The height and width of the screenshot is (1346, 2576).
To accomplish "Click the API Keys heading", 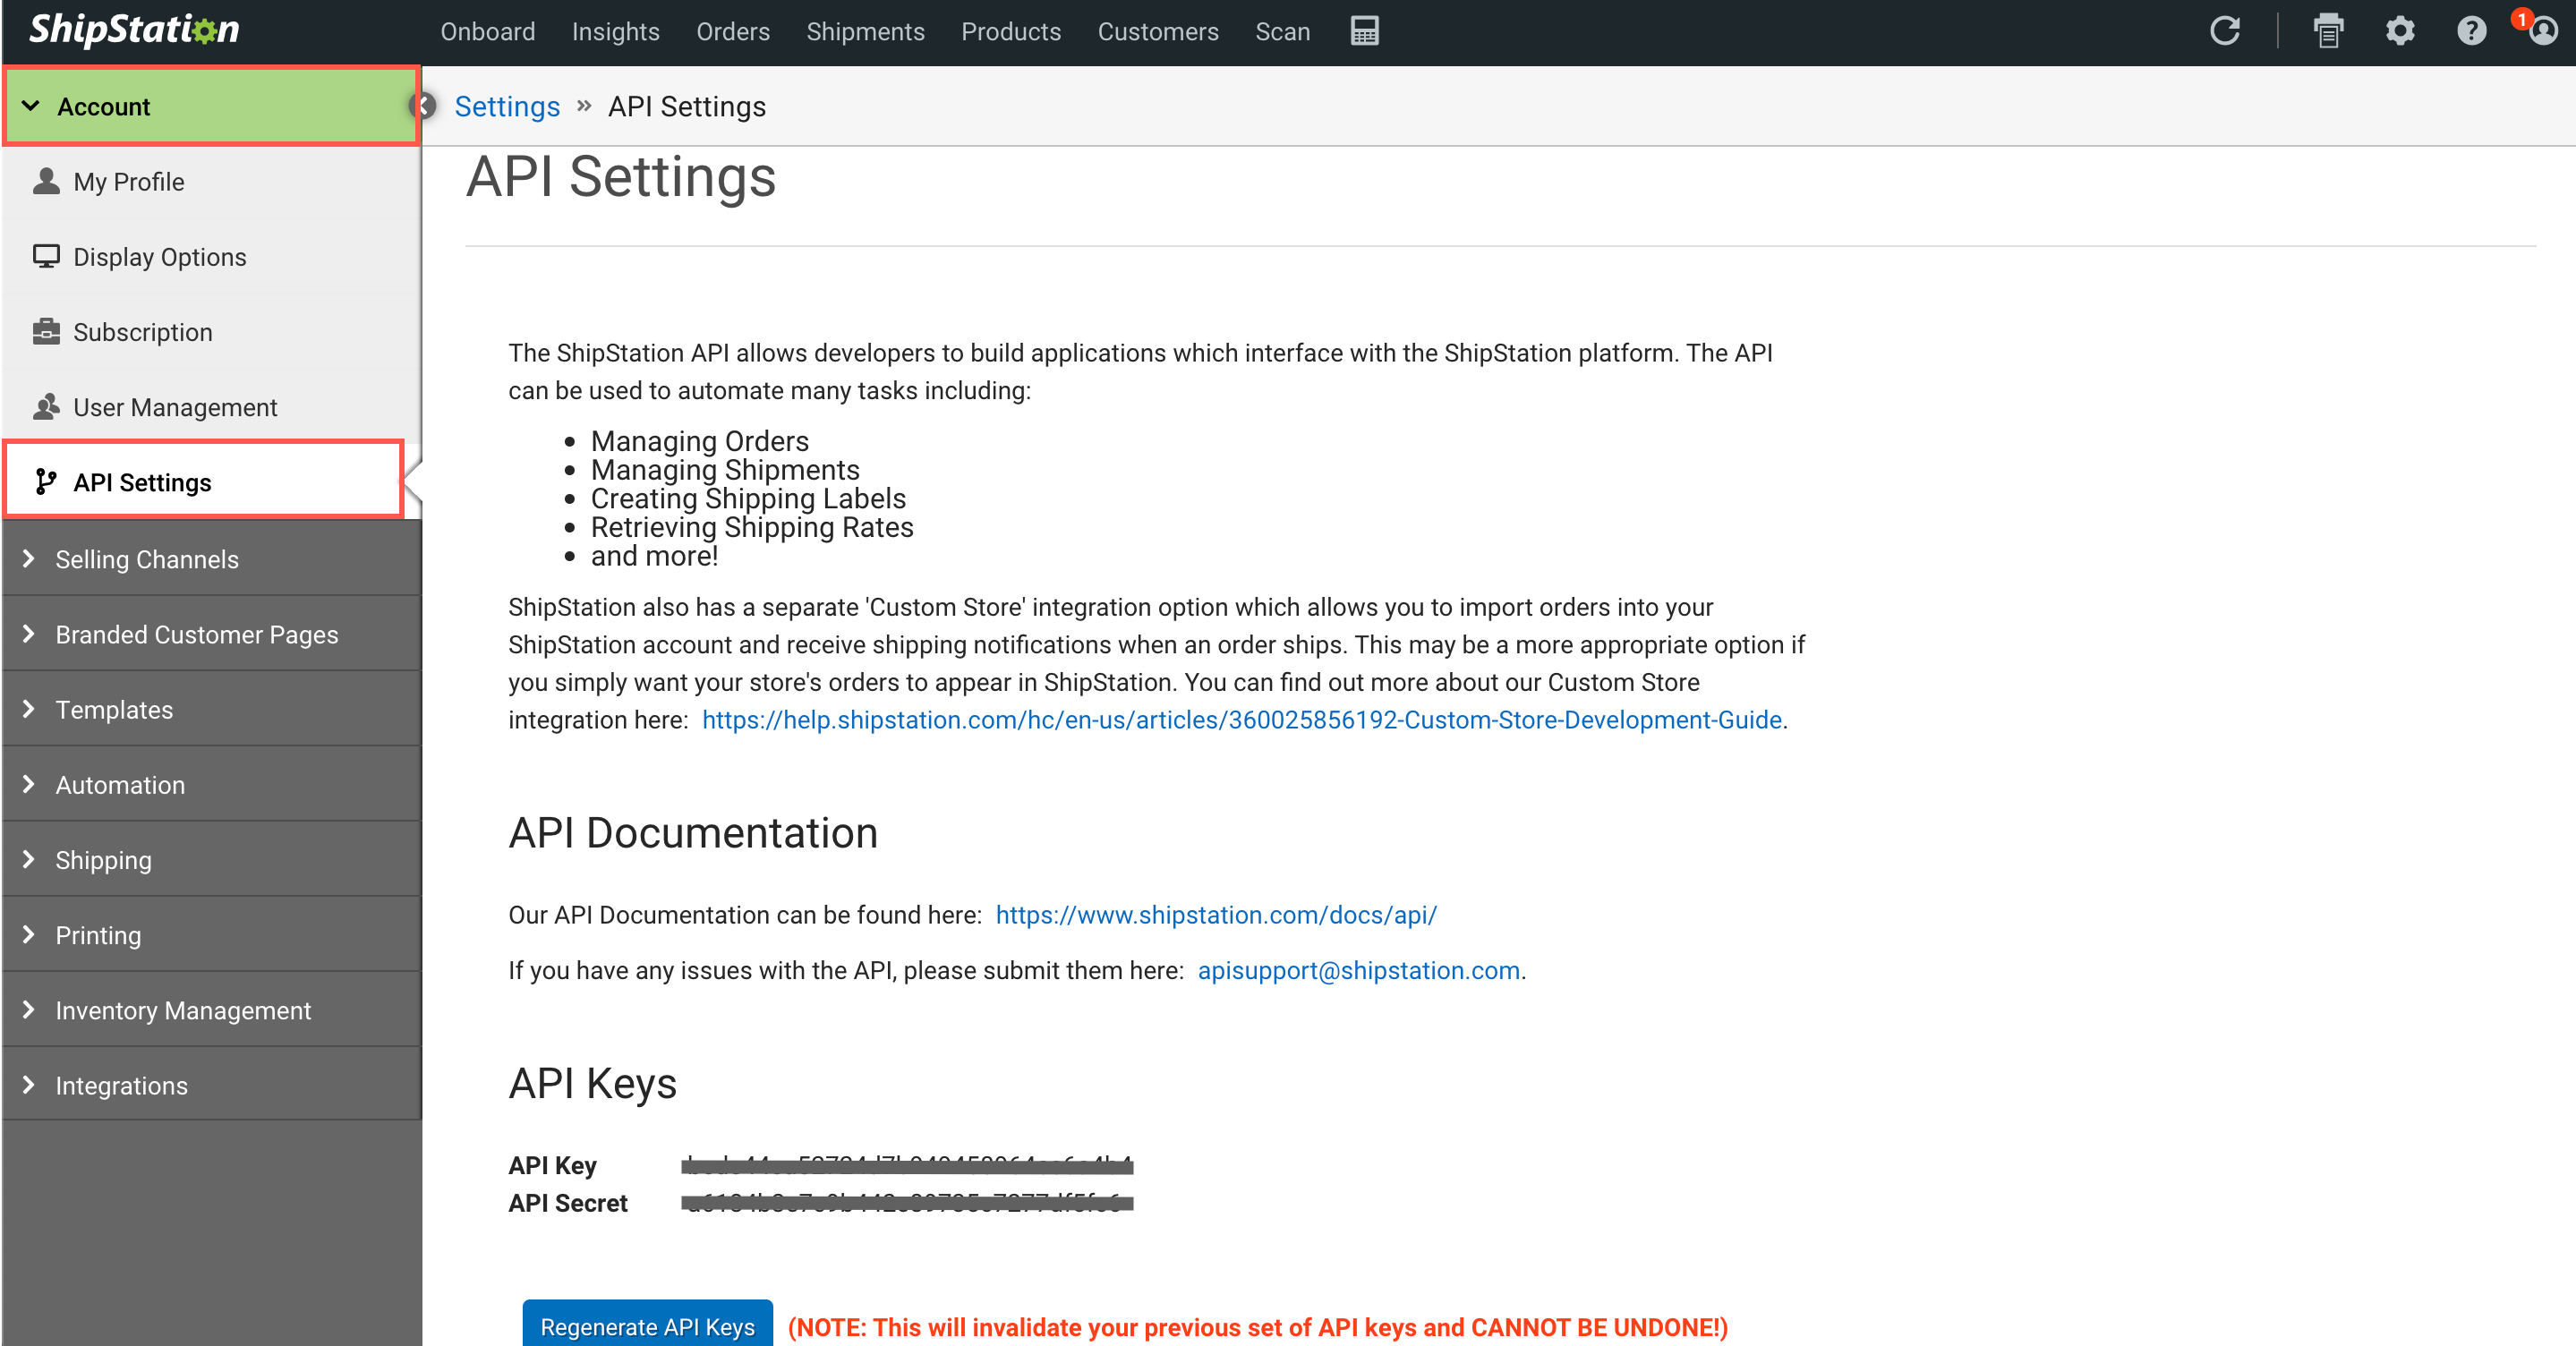I will [x=592, y=1083].
